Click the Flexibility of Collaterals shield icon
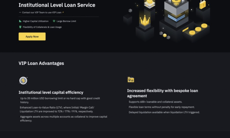The width and height of the screenshot is (230, 138). pos(20,27)
